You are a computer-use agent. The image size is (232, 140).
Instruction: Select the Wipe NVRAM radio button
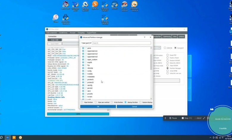click(x=167, y=65)
